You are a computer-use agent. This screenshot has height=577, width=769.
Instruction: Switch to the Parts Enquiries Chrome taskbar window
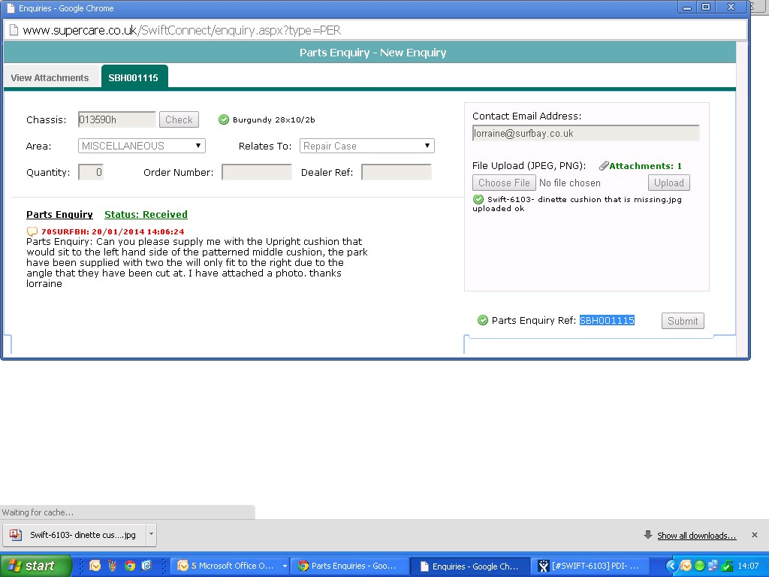tap(348, 566)
